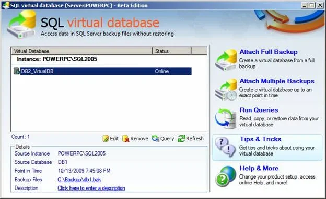
Task: Open the C:\Backup\db1.bak file link
Action: [79, 180]
